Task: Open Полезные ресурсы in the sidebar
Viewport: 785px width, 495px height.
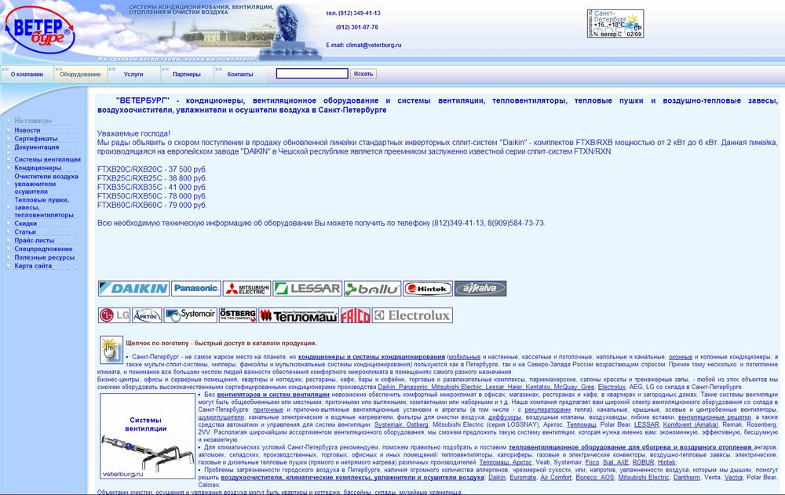Action: 45,258
